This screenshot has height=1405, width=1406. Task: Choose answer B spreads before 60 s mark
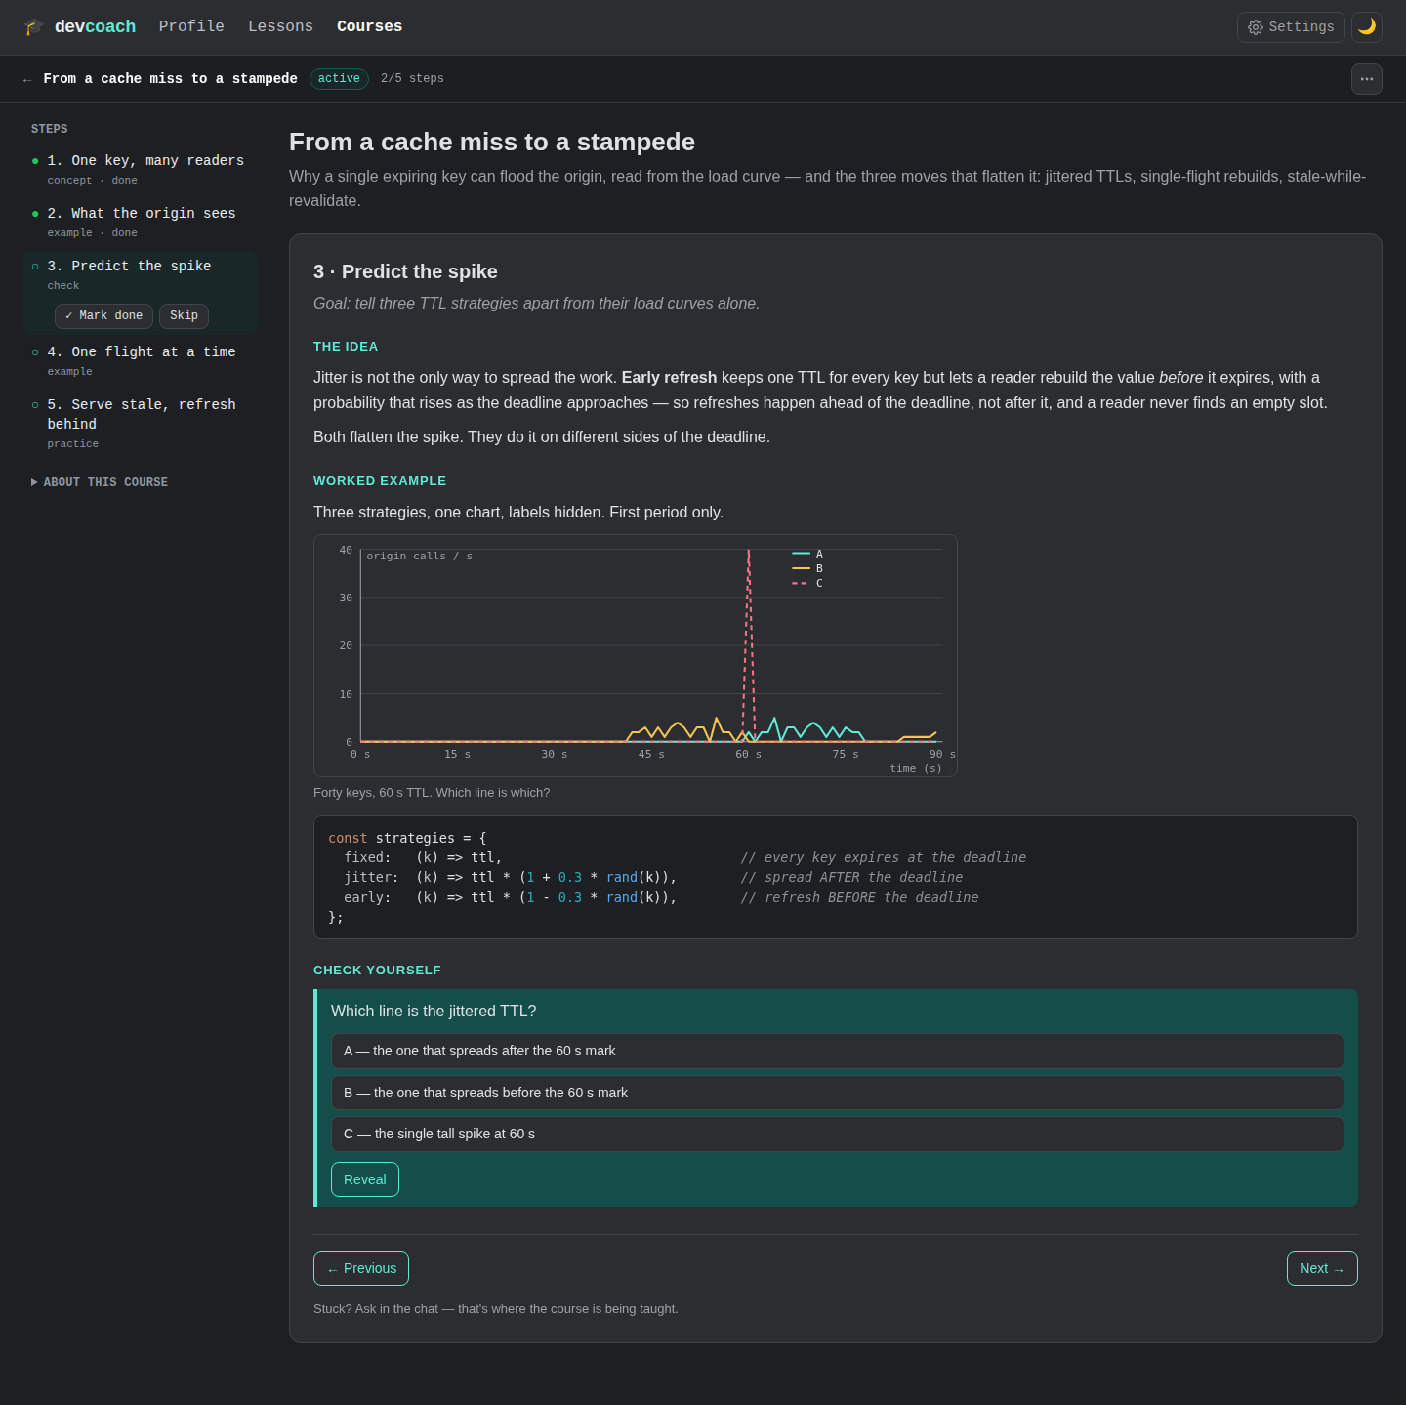pos(837,1093)
